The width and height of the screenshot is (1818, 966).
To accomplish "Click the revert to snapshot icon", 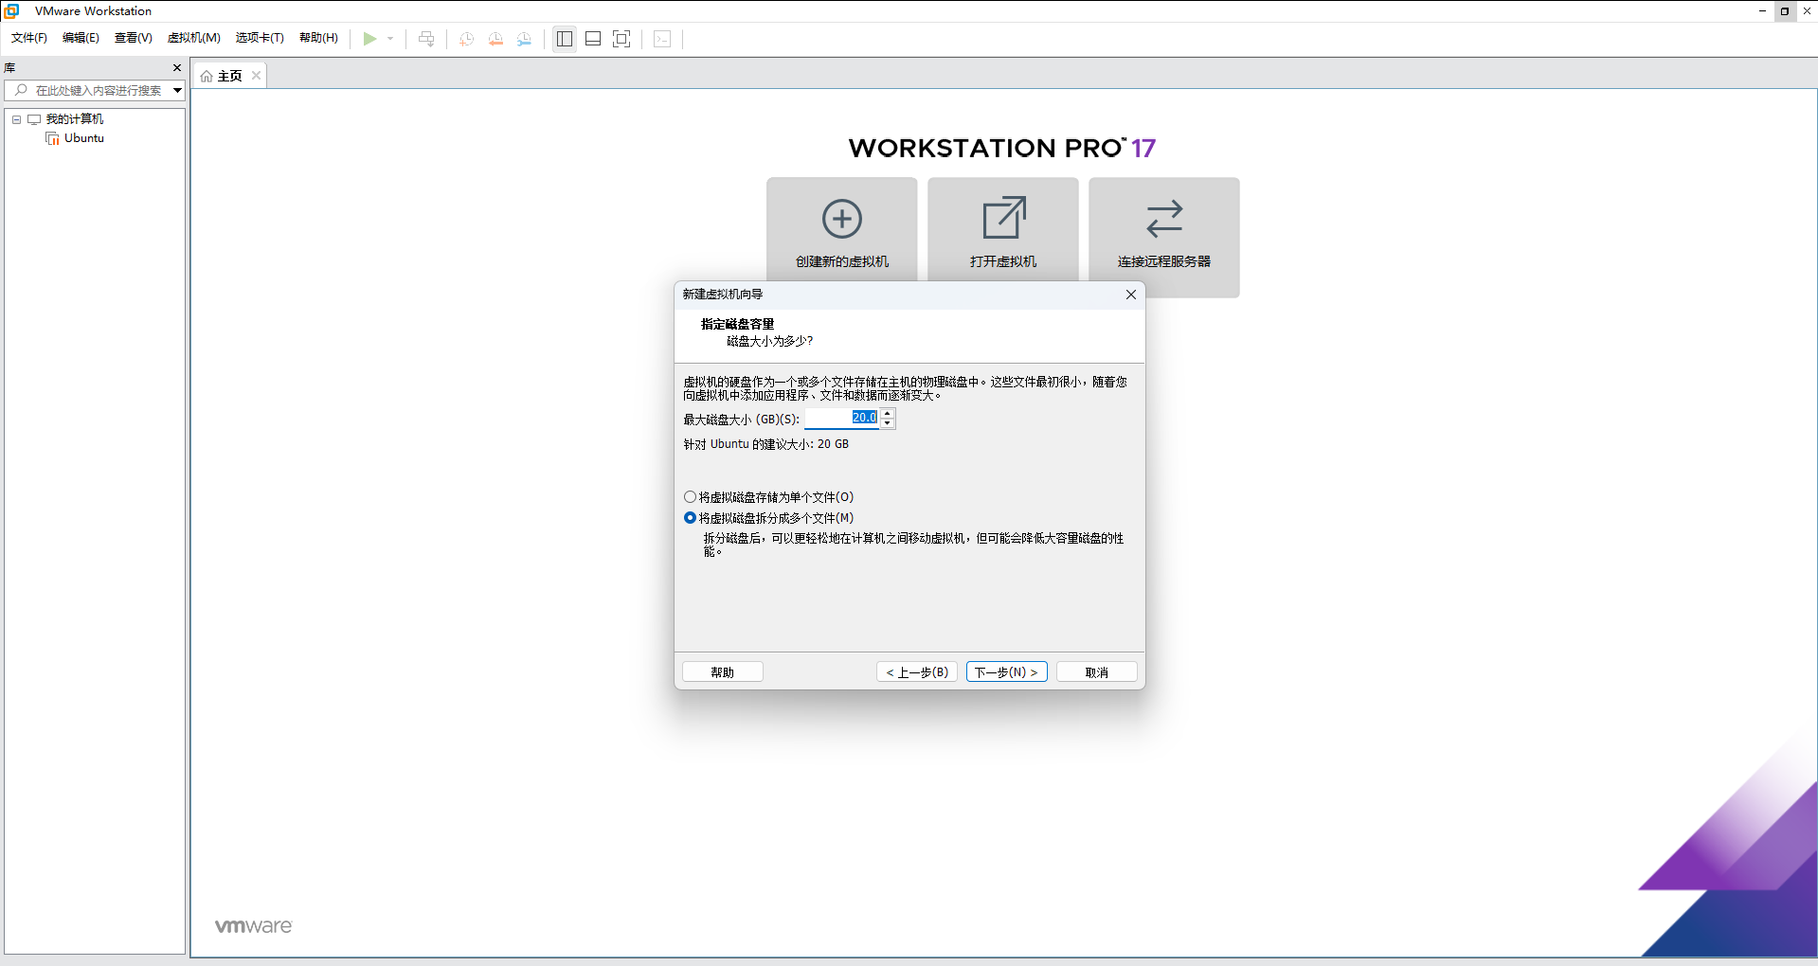I will click(495, 39).
